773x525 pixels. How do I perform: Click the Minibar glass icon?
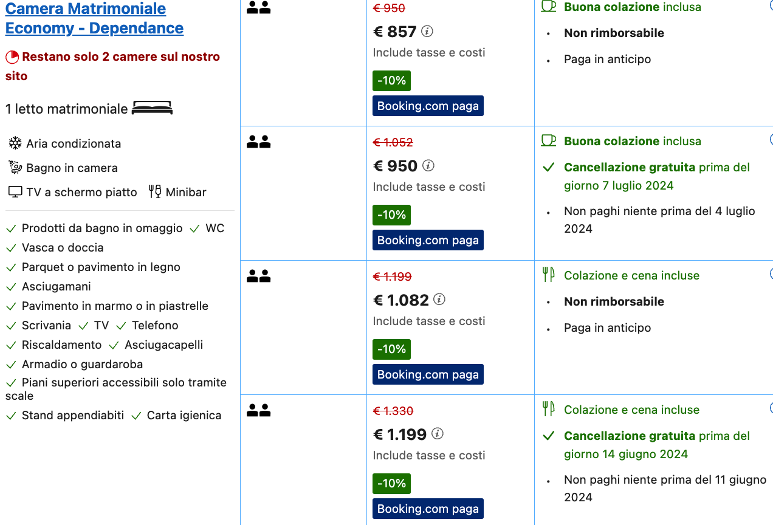coord(155,192)
